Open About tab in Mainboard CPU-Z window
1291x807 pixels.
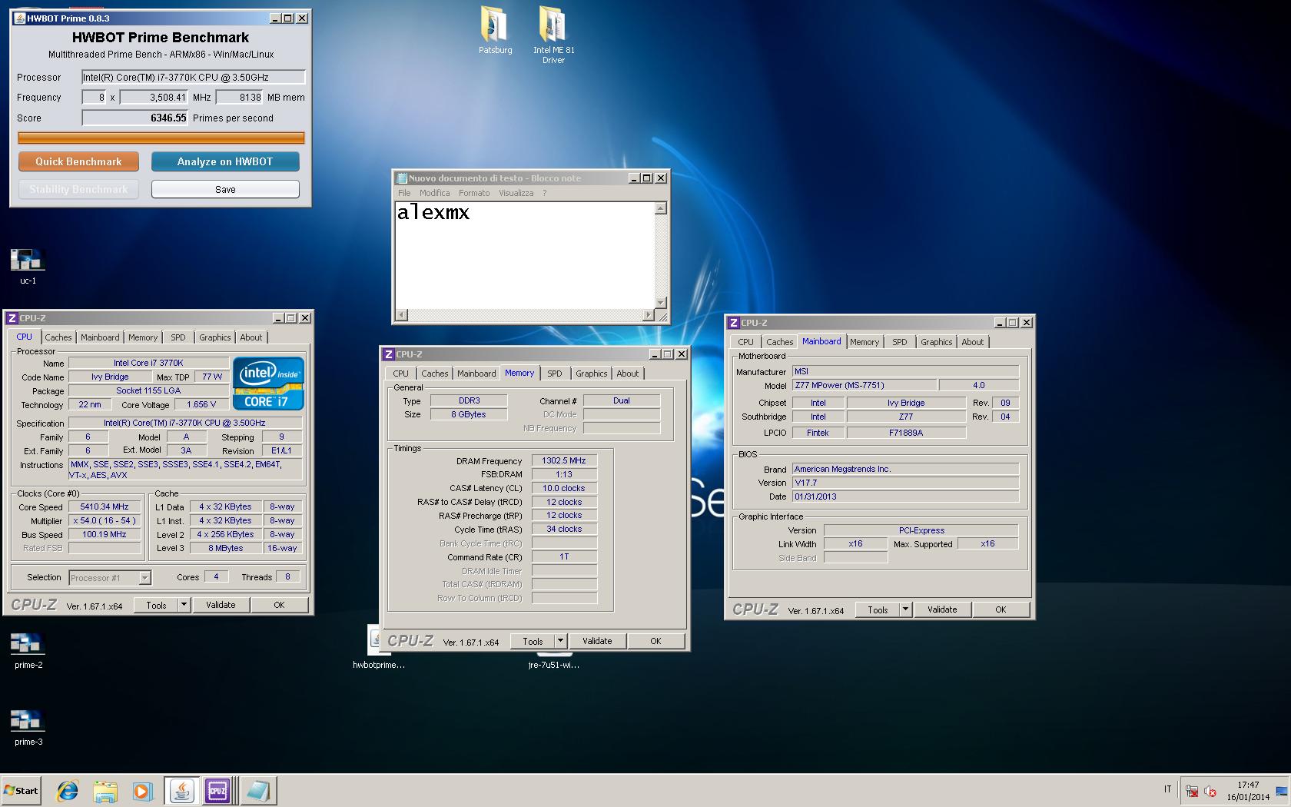(972, 342)
